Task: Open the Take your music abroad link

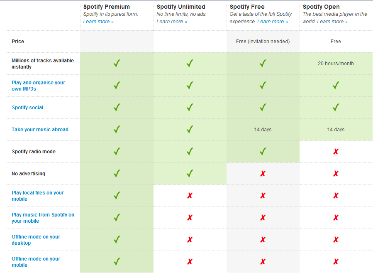Action: [40, 130]
